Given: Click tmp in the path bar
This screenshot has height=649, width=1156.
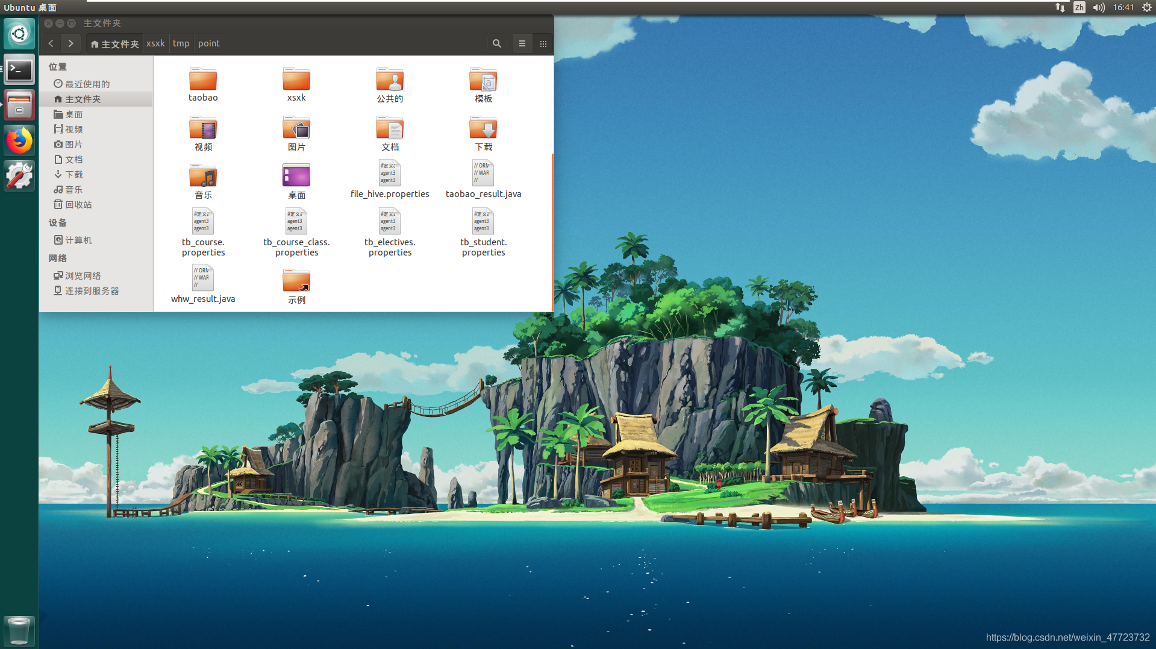Looking at the screenshot, I should click(x=181, y=43).
